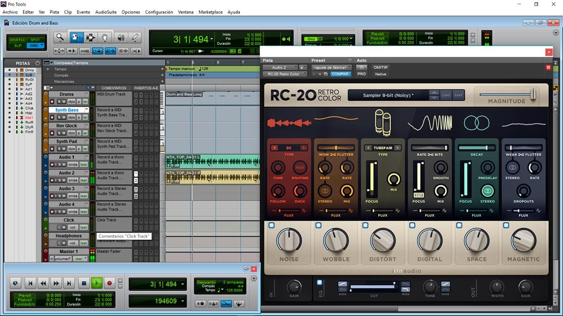This screenshot has width=563, height=316.
Task: Open the Pista menu
Action: point(54,12)
